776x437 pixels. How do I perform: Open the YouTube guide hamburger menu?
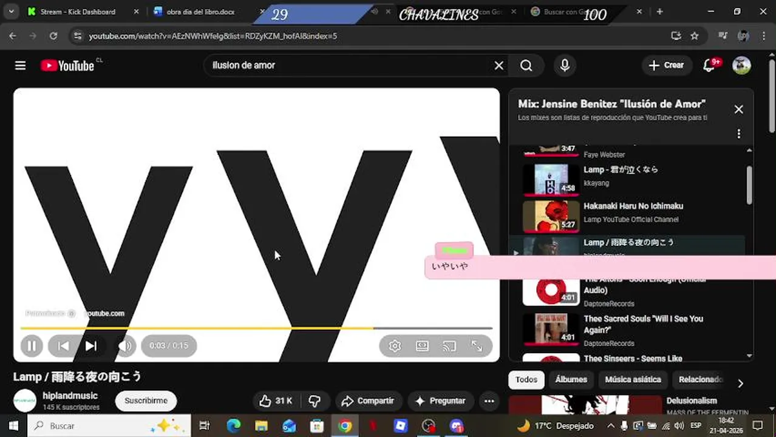(x=20, y=66)
